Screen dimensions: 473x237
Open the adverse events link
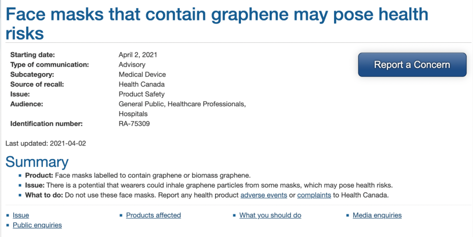[x=264, y=195]
